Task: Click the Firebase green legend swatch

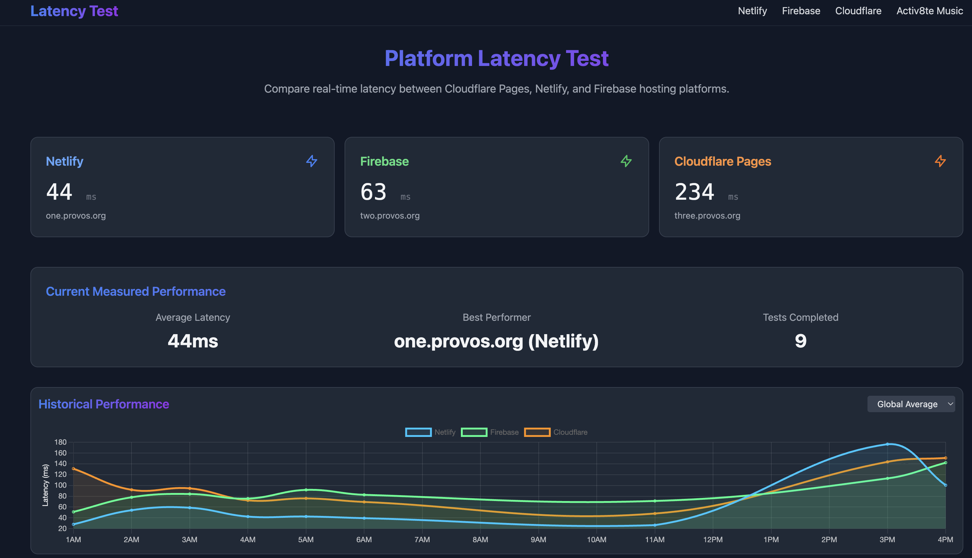Action: (x=474, y=432)
